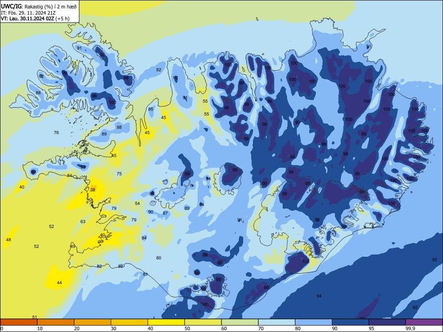Viewport: 443px width, 332px height.
Task: Click the dark orange 0–10 legend swatch
Action: coord(19,322)
